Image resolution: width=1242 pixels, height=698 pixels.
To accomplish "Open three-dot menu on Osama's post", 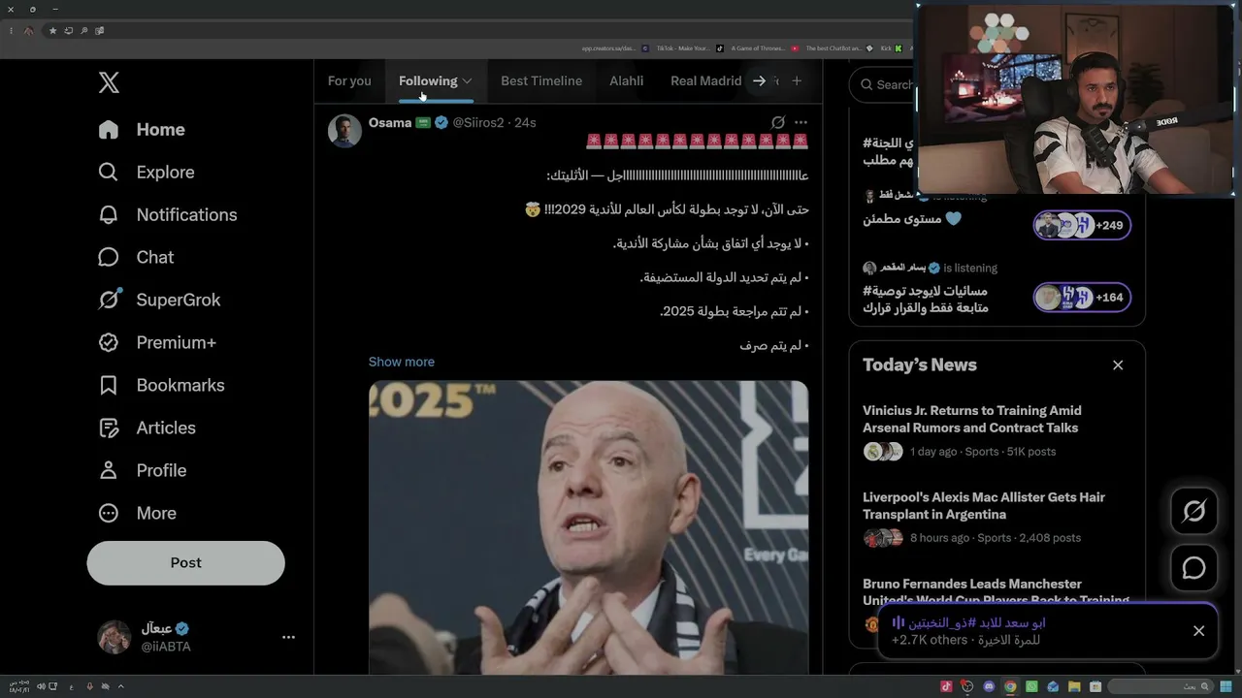I will (801, 122).
